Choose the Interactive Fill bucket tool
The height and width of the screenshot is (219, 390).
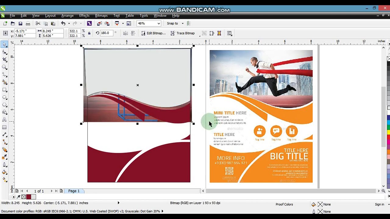(x=5, y=172)
